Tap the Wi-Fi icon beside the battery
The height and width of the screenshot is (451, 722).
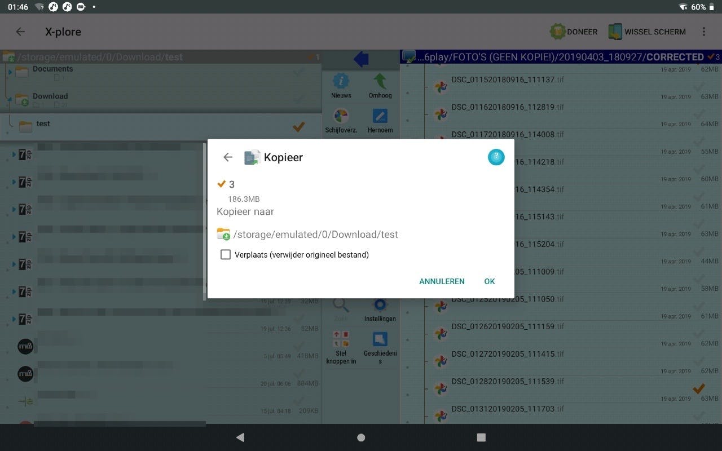click(x=683, y=7)
